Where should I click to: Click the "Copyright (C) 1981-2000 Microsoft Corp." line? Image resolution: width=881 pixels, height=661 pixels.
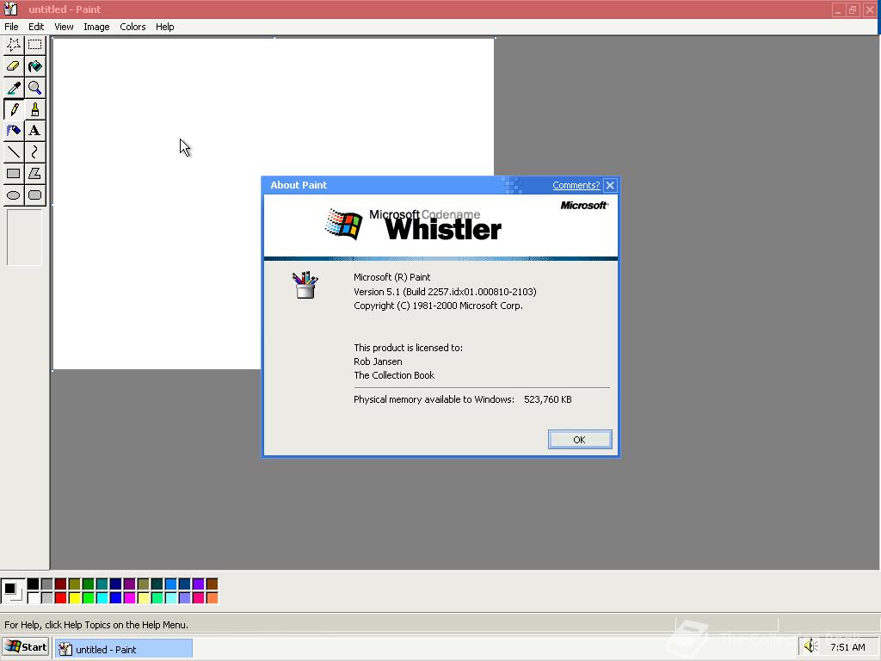click(438, 306)
